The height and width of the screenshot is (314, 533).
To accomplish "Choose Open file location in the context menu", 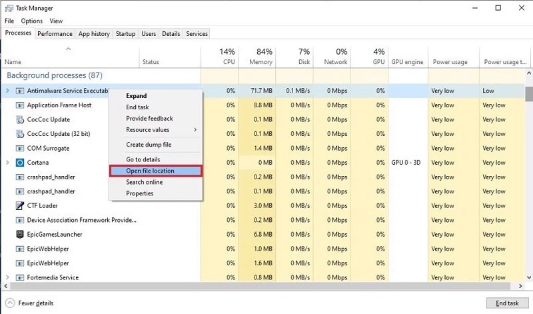I will 156,171.
